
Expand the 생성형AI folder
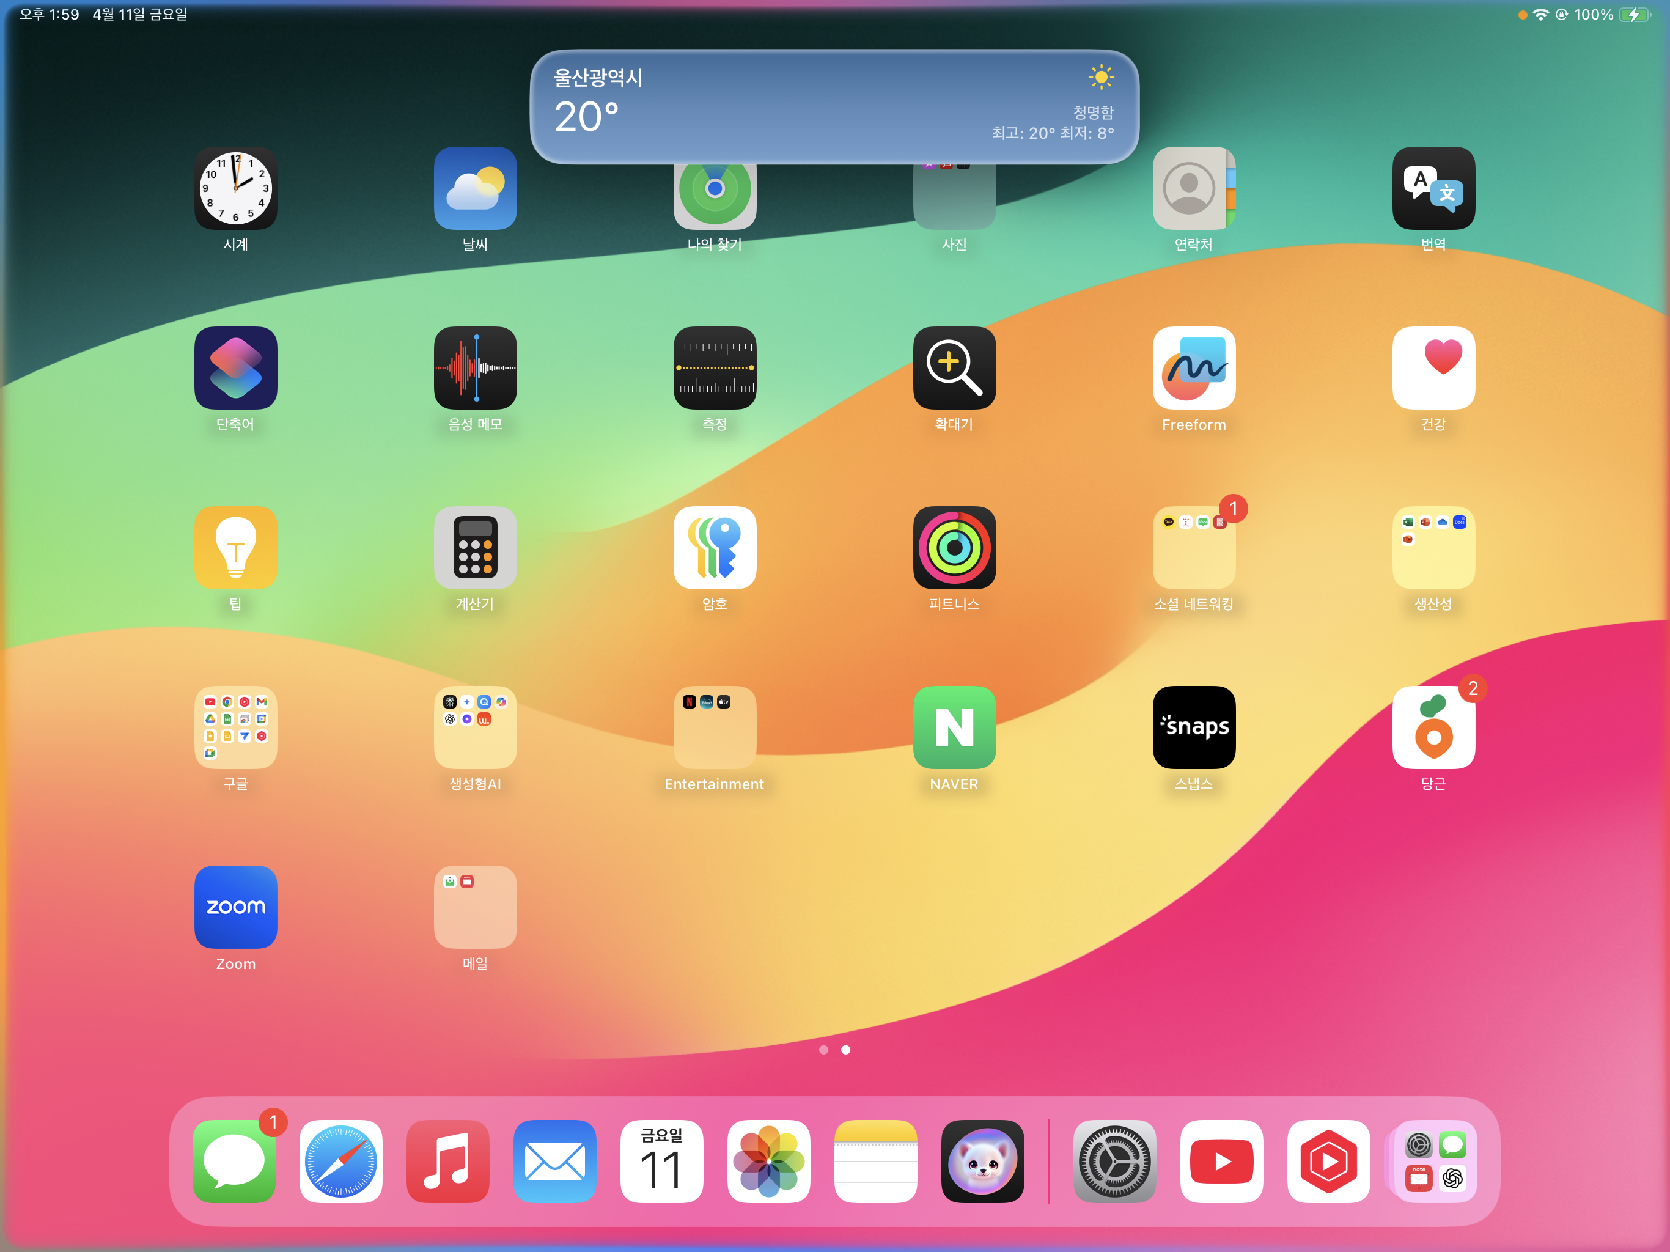pos(475,727)
